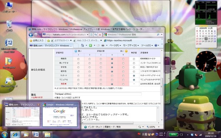221x138 pixels.
Task: Click the Read Mail envelope icon
Action: point(98,46)
